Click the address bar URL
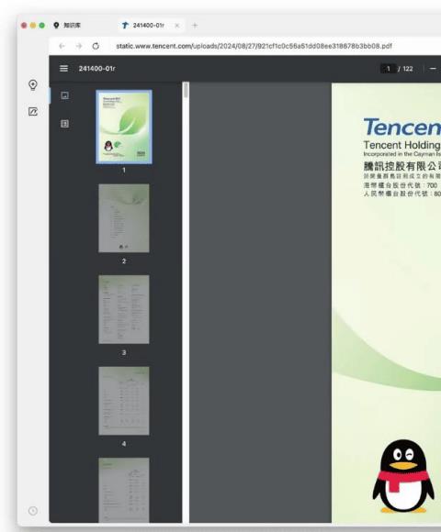Screen dimensions: 441x532 coord(254,46)
